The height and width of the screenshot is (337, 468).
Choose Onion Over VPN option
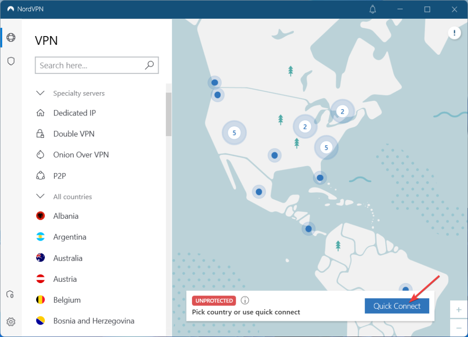pos(81,155)
